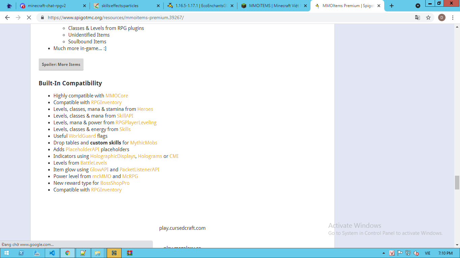The width and height of the screenshot is (460, 258).
Task: View site security lock information
Action: point(42,17)
